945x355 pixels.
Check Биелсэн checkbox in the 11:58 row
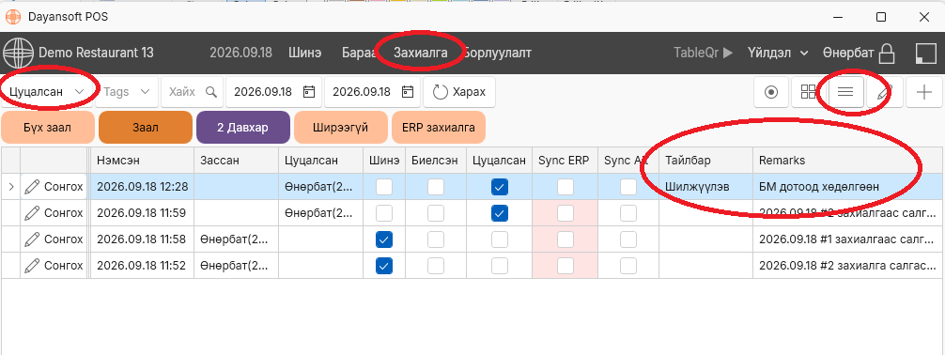[x=436, y=239]
